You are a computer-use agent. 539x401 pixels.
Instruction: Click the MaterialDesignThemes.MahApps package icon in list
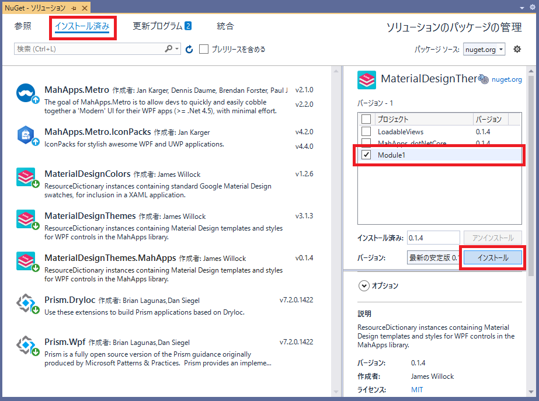pyautogui.click(x=26, y=261)
